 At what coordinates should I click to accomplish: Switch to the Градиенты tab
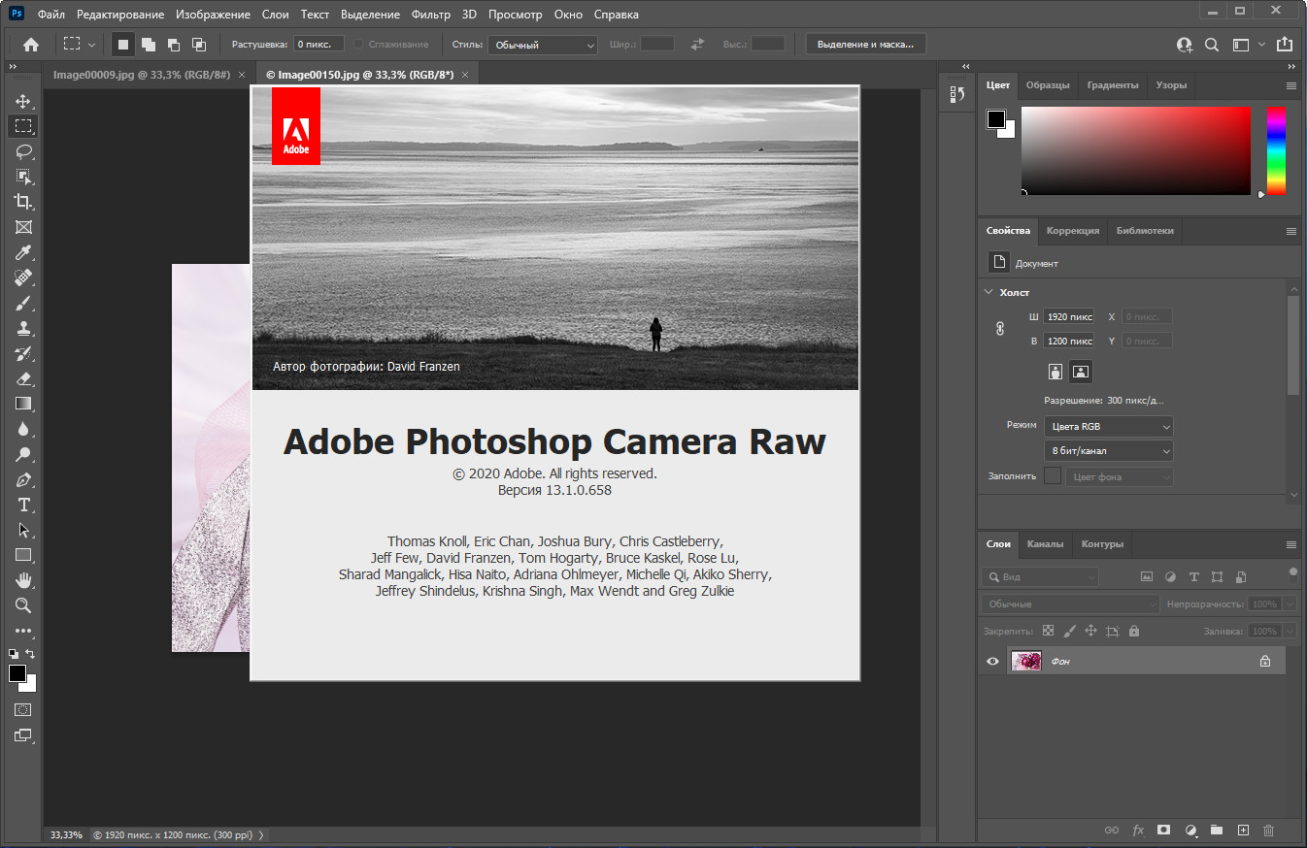pos(1113,85)
